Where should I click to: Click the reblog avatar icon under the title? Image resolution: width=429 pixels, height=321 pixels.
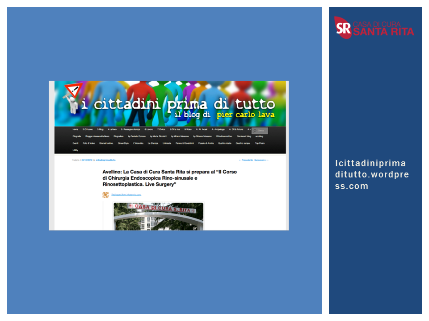point(105,194)
